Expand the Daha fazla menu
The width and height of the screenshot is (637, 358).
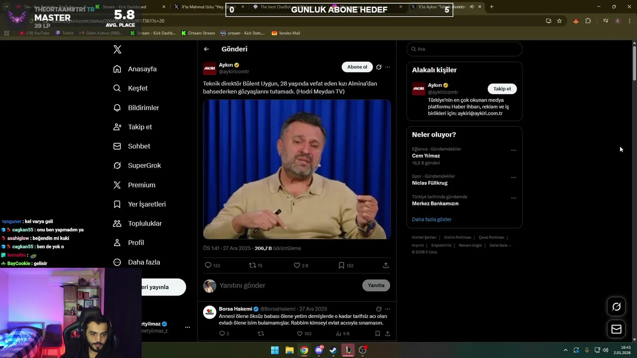136,262
